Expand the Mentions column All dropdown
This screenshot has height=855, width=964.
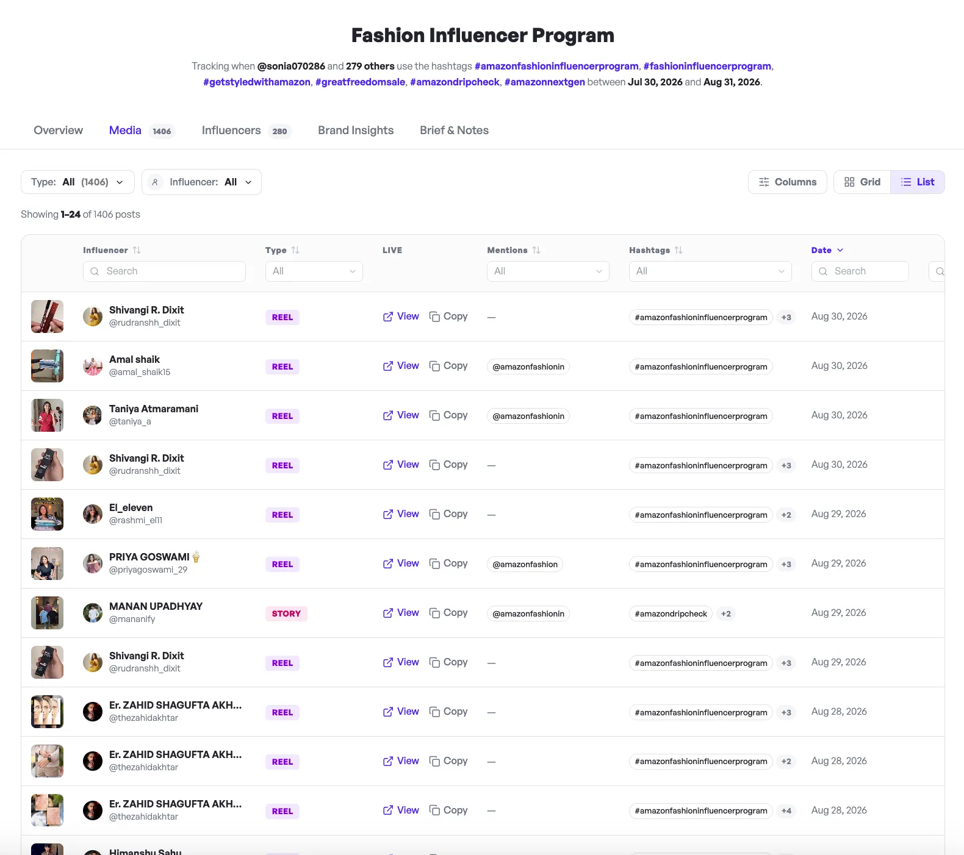click(548, 271)
